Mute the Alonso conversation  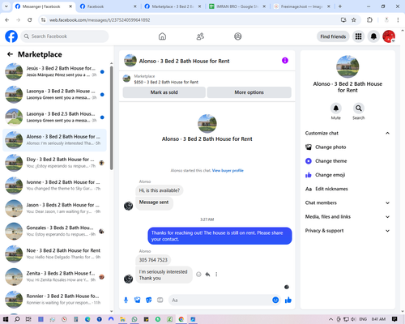click(x=336, y=109)
